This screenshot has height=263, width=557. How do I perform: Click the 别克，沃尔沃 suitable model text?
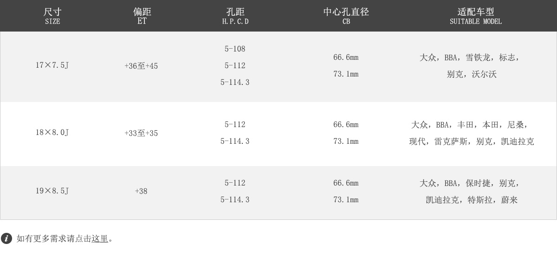(472, 74)
